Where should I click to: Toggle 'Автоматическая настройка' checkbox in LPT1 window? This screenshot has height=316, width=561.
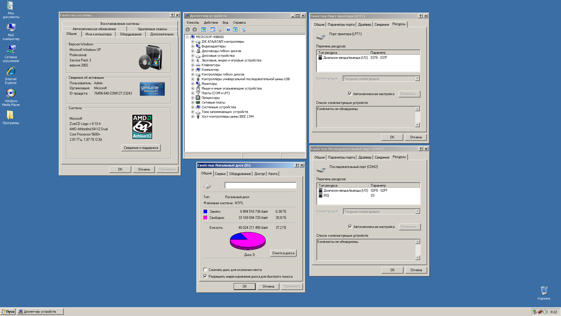(350, 94)
